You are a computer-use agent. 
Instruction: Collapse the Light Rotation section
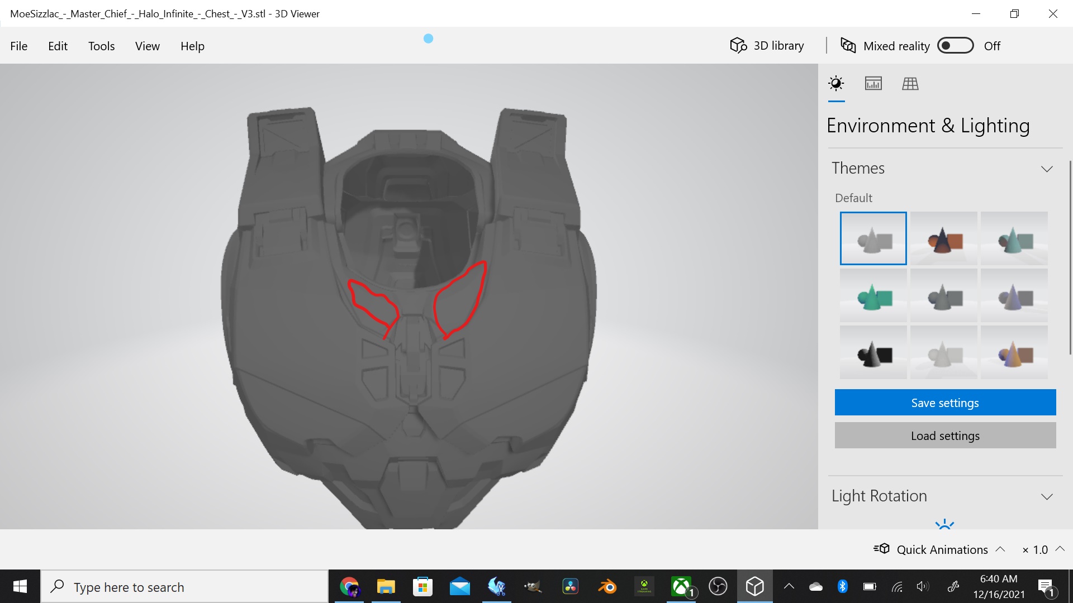click(1047, 496)
